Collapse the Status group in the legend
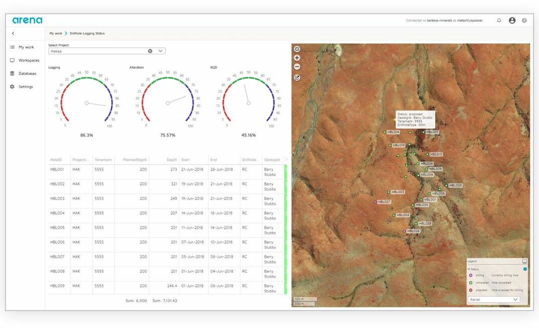Image resolution: width=539 pixels, height=328 pixels. [469, 269]
